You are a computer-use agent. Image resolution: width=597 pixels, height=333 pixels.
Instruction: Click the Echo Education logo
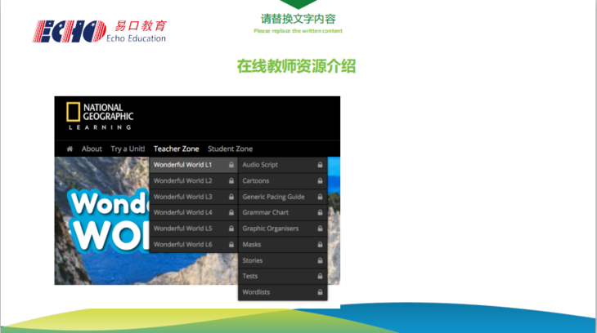[100, 31]
